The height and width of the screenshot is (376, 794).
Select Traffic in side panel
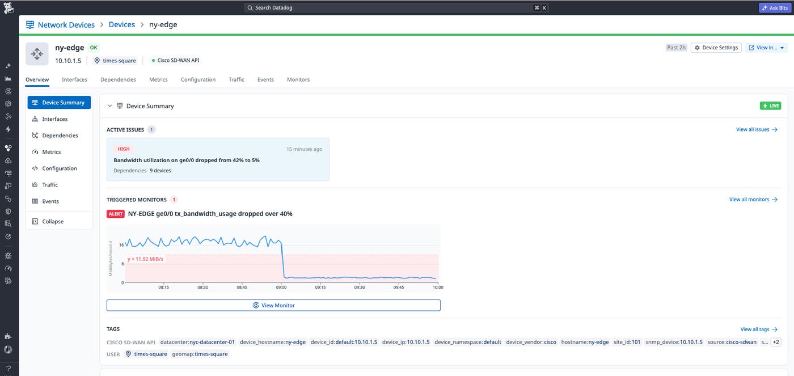pos(59,185)
